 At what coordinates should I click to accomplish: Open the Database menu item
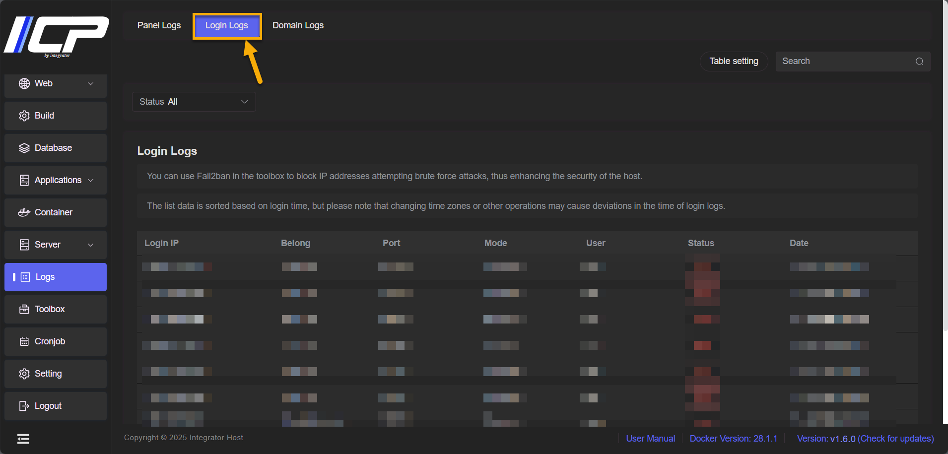(x=56, y=148)
